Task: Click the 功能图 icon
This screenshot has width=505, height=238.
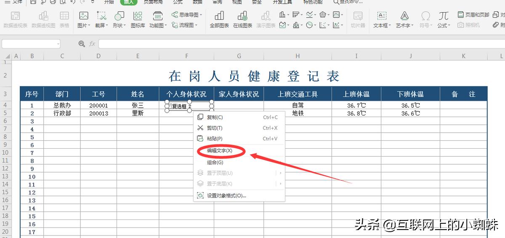Action: (x=158, y=16)
